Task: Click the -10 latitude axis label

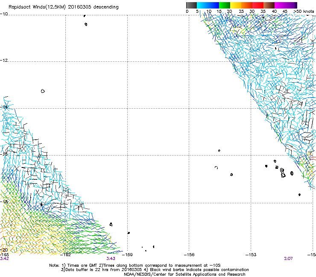Action: tap(4, 14)
